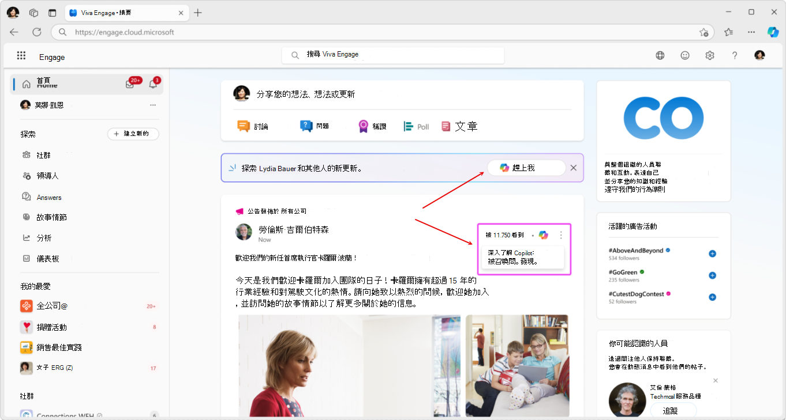Viewport: 786px width, 420px height.
Task: Open 莫娜·凱恩 profile in sidebar
Action: (50, 105)
